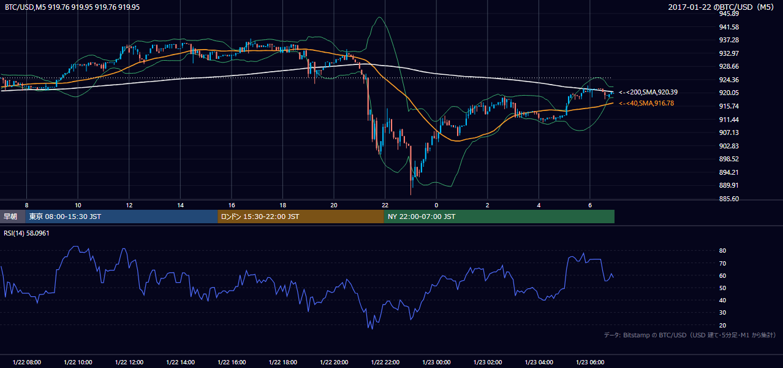Click price axis value 920.05
Image resolution: width=783 pixels, height=368 pixels.
729,93
